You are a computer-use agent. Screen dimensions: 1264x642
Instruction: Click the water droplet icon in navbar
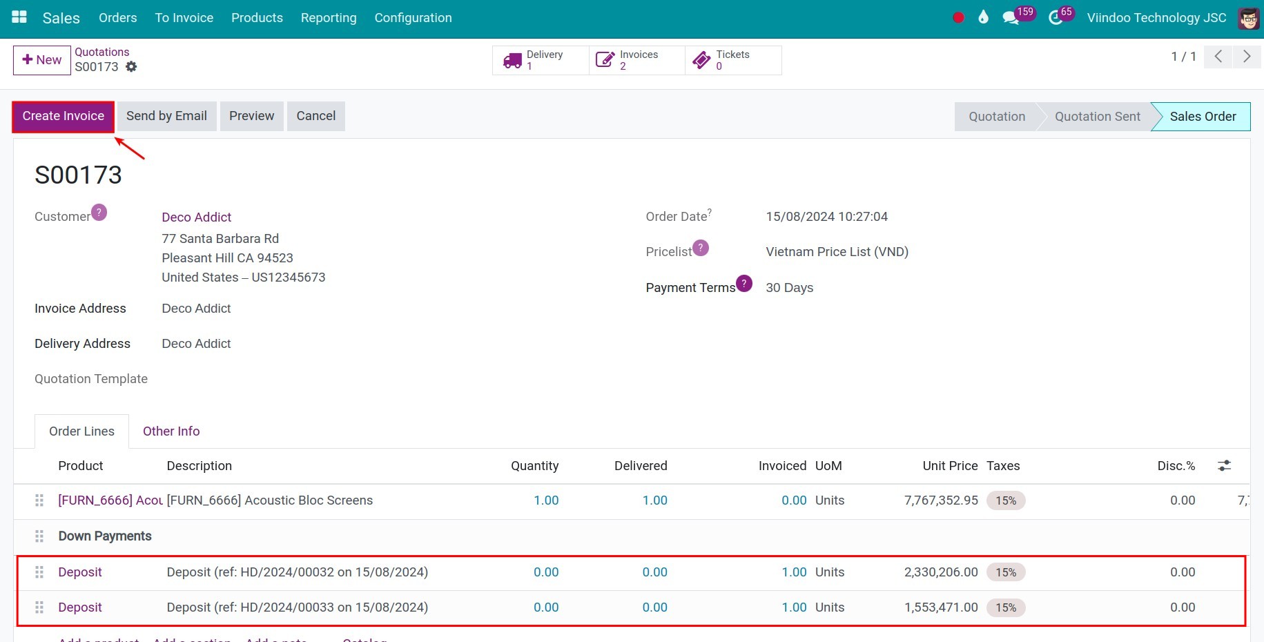pyautogui.click(x=983, y=17)
